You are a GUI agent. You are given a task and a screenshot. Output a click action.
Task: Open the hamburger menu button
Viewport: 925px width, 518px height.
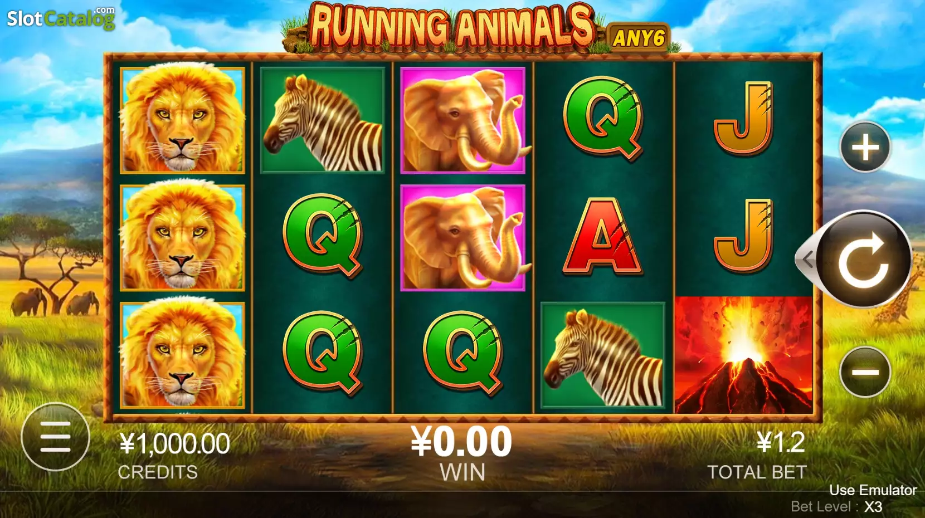pyautogui.click(x=55, y=437)
